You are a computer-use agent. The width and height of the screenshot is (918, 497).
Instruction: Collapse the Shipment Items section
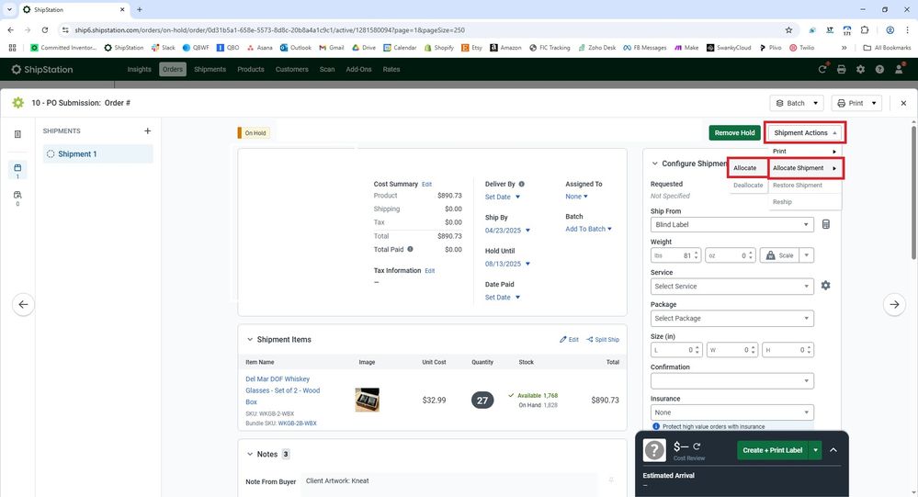point(249,340)
